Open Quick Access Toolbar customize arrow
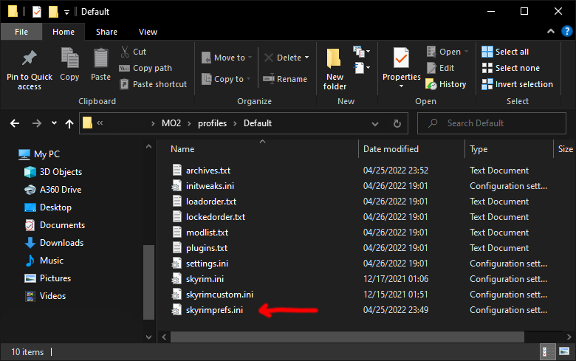Screen dimensions: 576x361 66,12
